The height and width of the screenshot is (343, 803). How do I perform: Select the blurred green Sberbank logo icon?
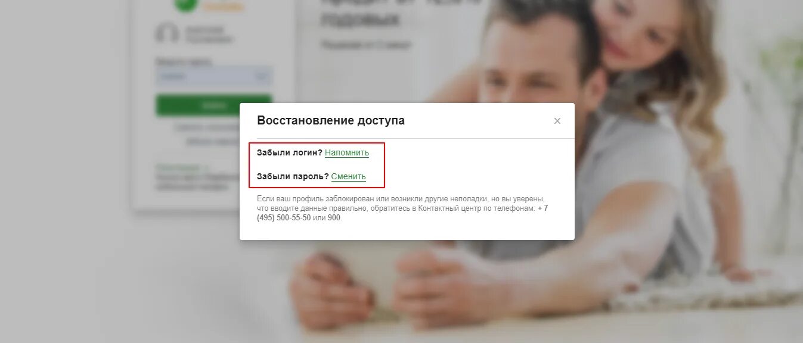[x=185, y=5]
